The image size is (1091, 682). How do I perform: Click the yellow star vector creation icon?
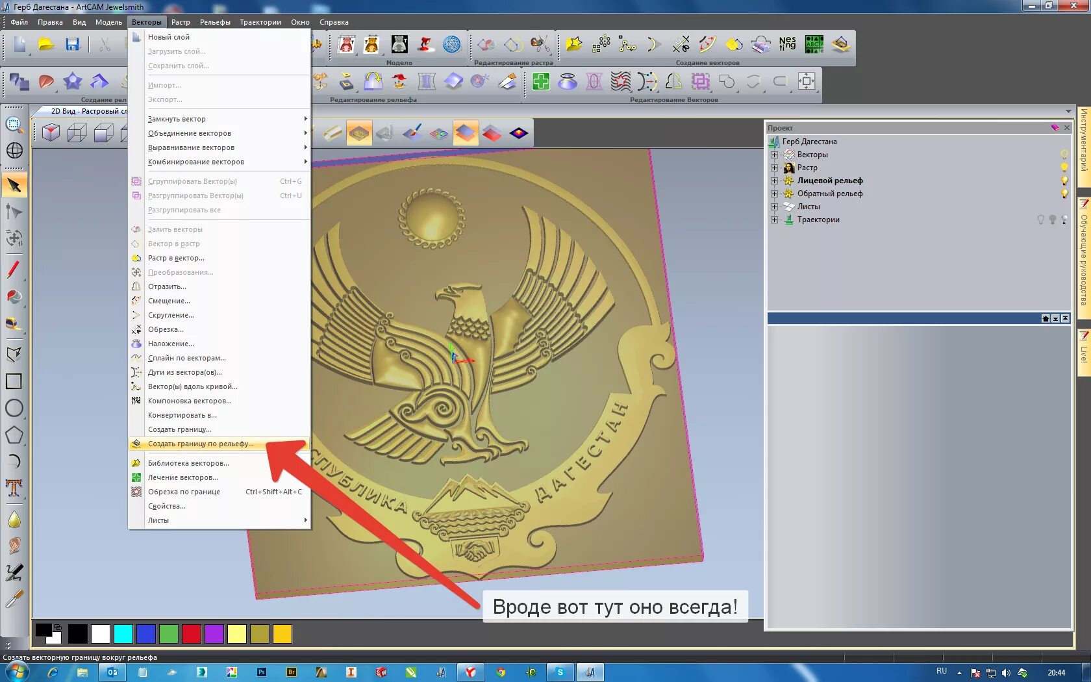573,44
